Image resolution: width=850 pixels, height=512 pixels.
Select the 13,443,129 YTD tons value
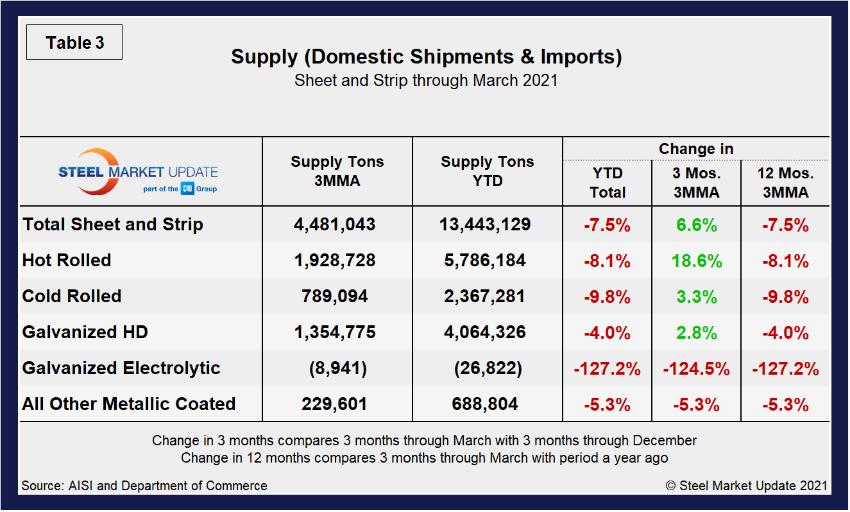(486, 225)
